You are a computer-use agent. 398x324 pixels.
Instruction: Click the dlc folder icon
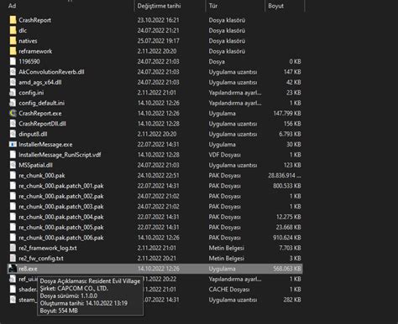coord(13,30)
